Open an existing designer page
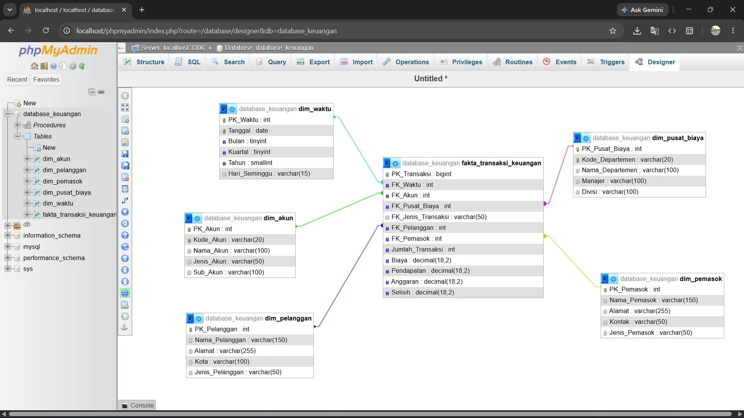 tap(125, 142)
